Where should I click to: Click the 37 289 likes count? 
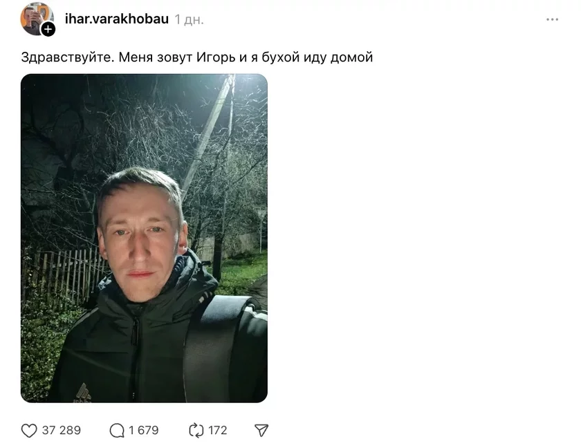coord(61,430)
